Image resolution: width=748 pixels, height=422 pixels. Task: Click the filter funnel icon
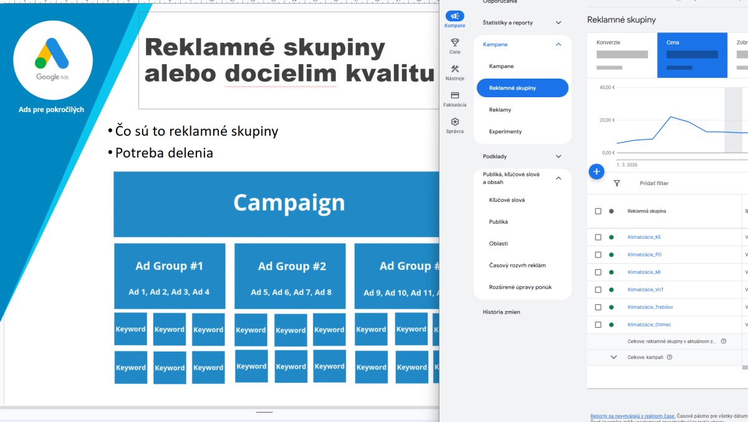pos(616,183)
